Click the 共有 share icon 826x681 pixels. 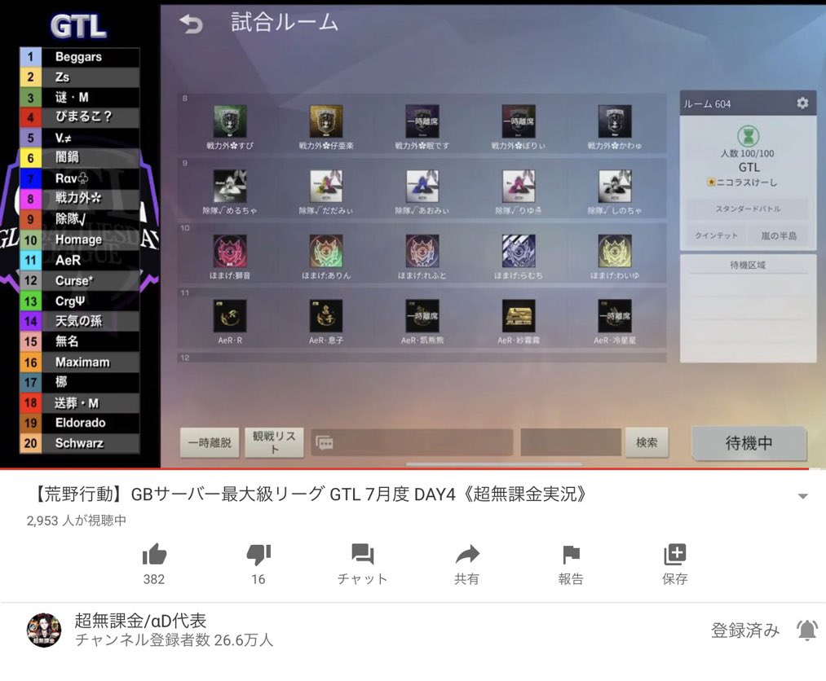click(x=466, y=557)
